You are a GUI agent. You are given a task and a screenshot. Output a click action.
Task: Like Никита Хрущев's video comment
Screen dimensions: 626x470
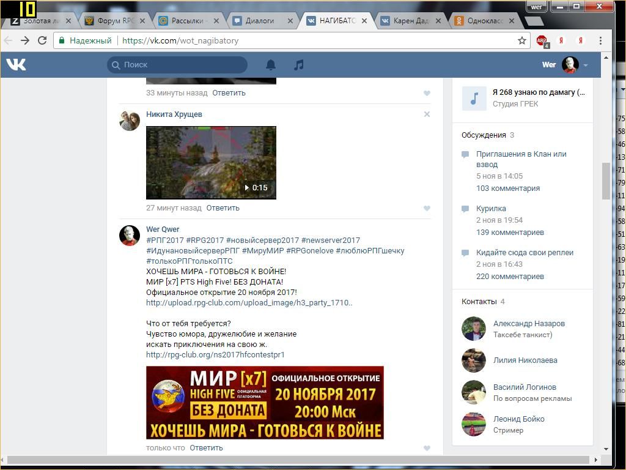(x=427, y=208)
